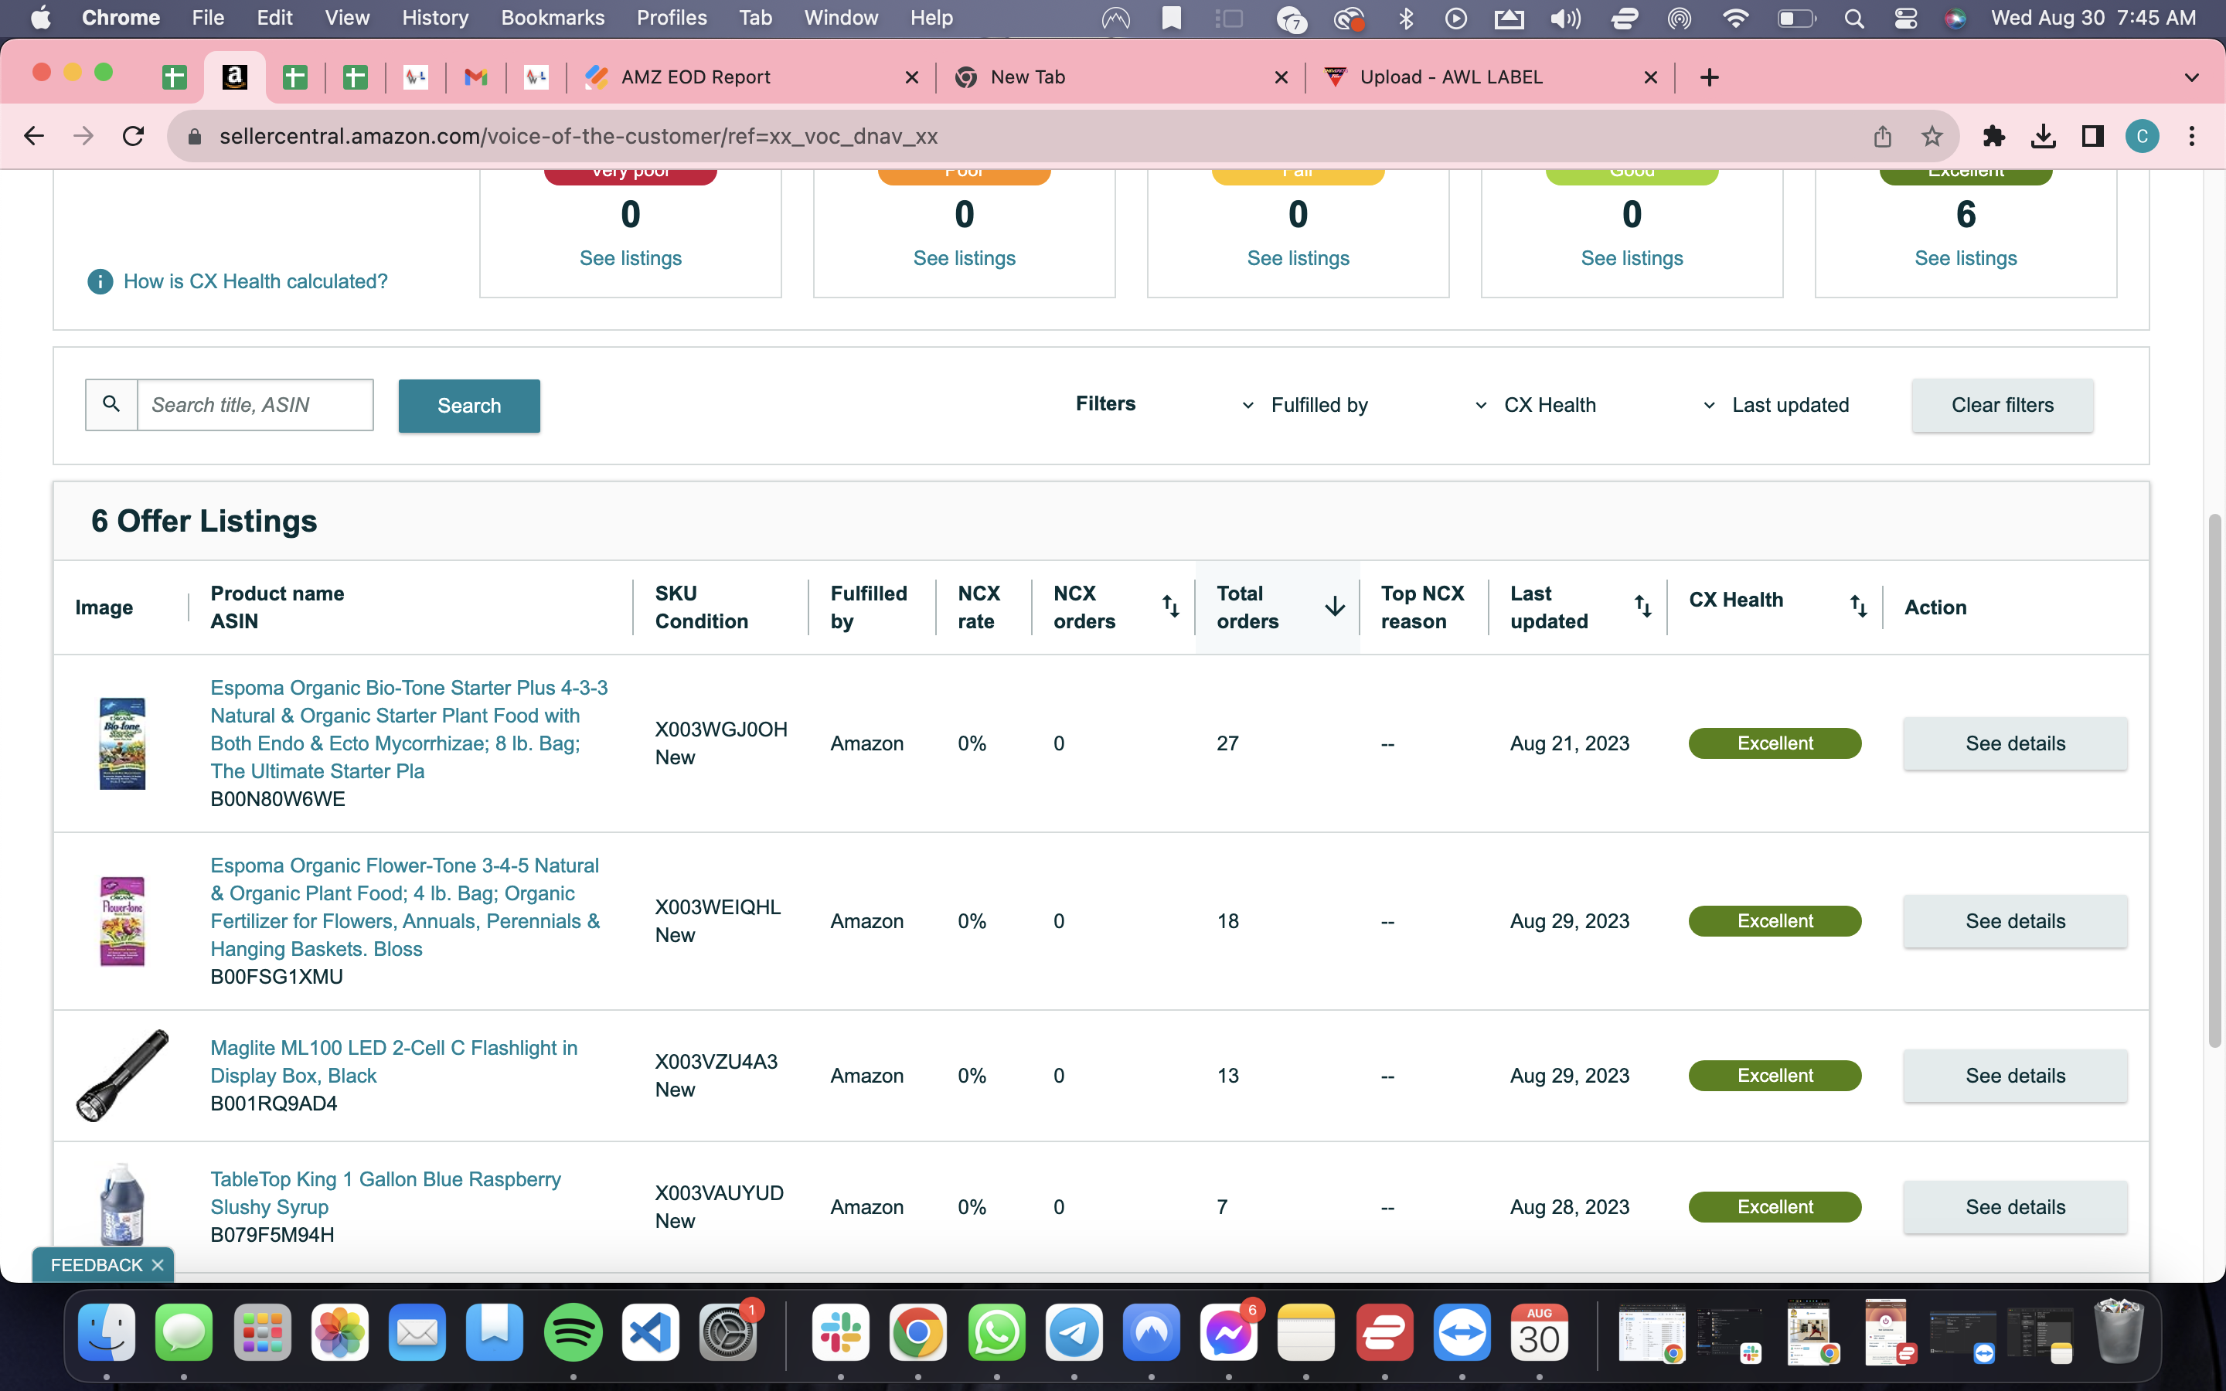
Task: Click the Clear filters button
Action: point(2003,405)
